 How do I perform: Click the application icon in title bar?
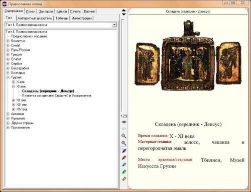tap(5, 3)
